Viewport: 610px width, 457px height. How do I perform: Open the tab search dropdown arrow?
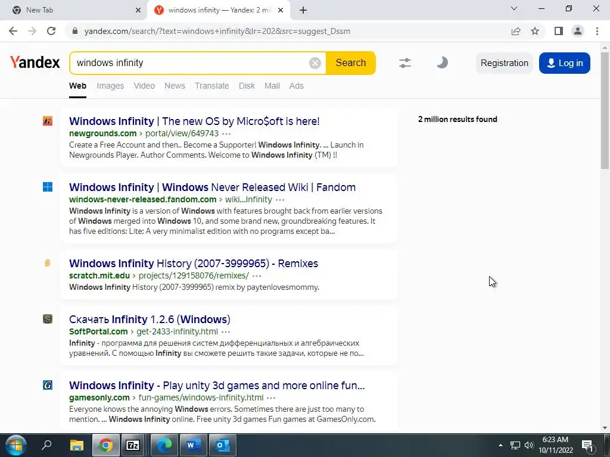(x=514, y=8)
